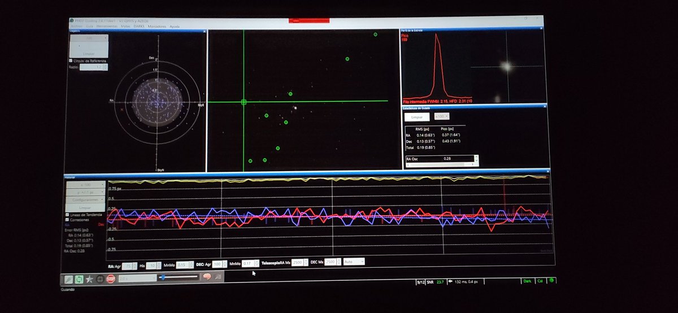Open the Configuraciones dropdown in history panel
The width and height of the screenshot is (678, 313).
pyautogui.click(x=85, y=199)
